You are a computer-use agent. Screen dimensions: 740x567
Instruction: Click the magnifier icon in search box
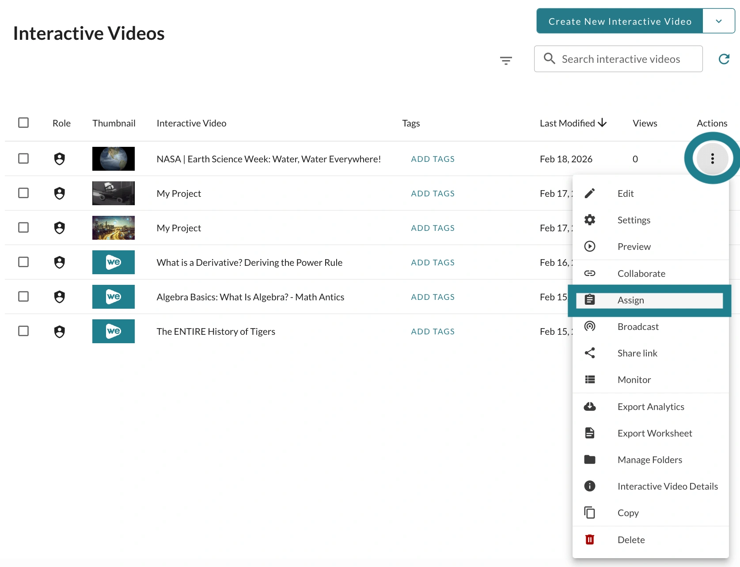click(x=549, y=58)
